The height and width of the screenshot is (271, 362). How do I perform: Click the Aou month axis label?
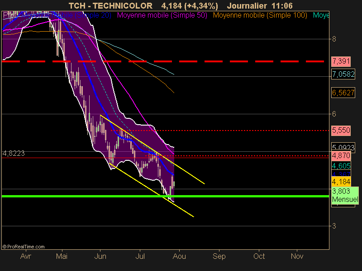(179, 256)
